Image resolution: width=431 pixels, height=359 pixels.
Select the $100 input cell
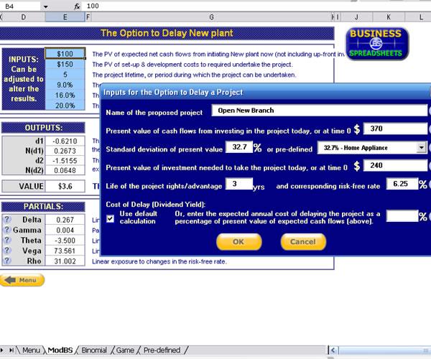65,54
